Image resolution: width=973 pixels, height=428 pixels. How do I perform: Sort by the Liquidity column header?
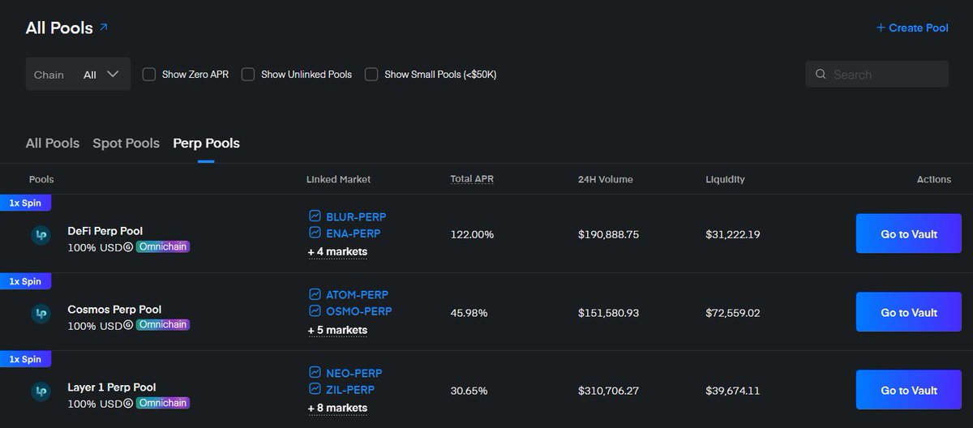coord(725,179)
